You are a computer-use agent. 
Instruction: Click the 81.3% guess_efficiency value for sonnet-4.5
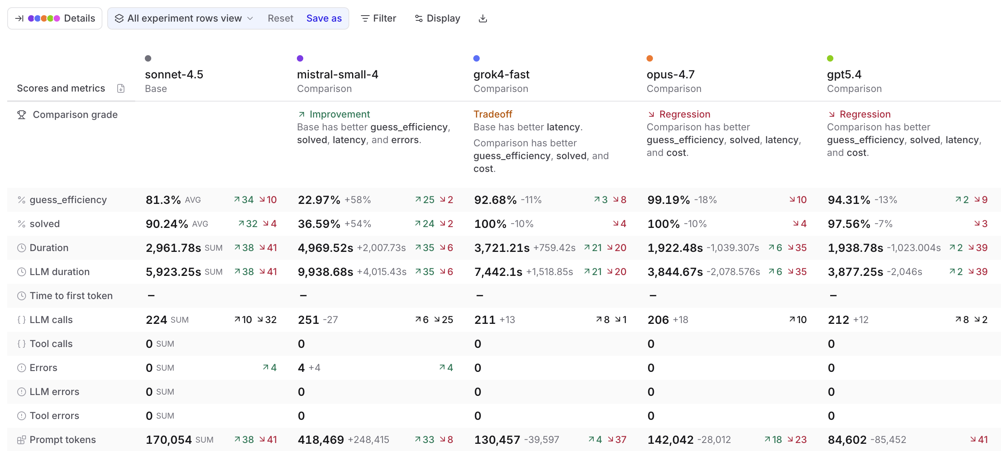163,200
